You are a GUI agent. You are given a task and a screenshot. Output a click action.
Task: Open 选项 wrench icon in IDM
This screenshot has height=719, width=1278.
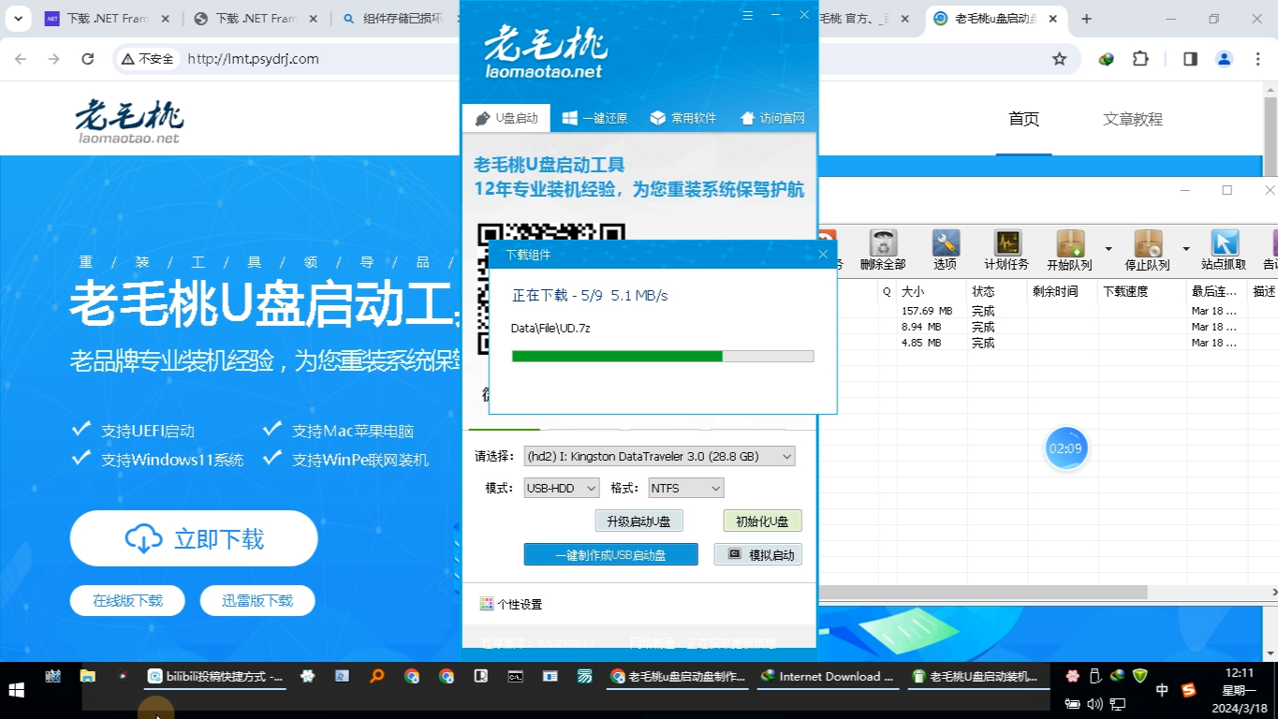[x=946, y=250]
